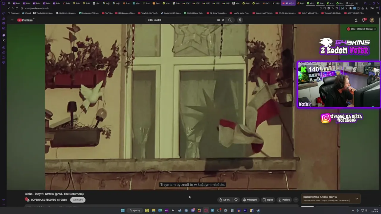The height and width of the screenshot is (214, 381).
Task: Open the Twitch icon in the Opera sidebar
Action: (x=4, y=35)
